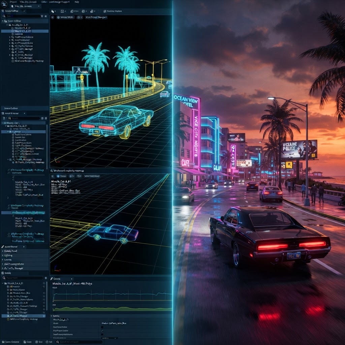Toggle visibility eye on Details top folder row
The image size is (345, 345).
click(44, 283)
